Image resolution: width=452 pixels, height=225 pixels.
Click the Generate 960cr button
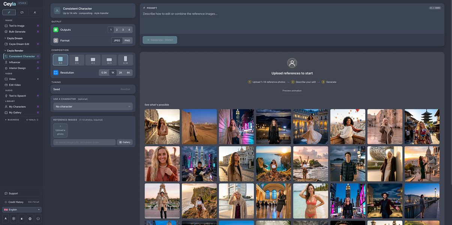click(160, 40)
